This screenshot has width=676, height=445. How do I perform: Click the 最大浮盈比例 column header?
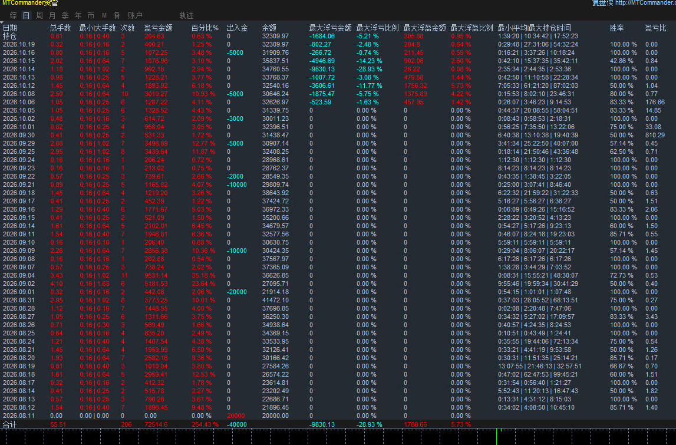tap(471, 28)
